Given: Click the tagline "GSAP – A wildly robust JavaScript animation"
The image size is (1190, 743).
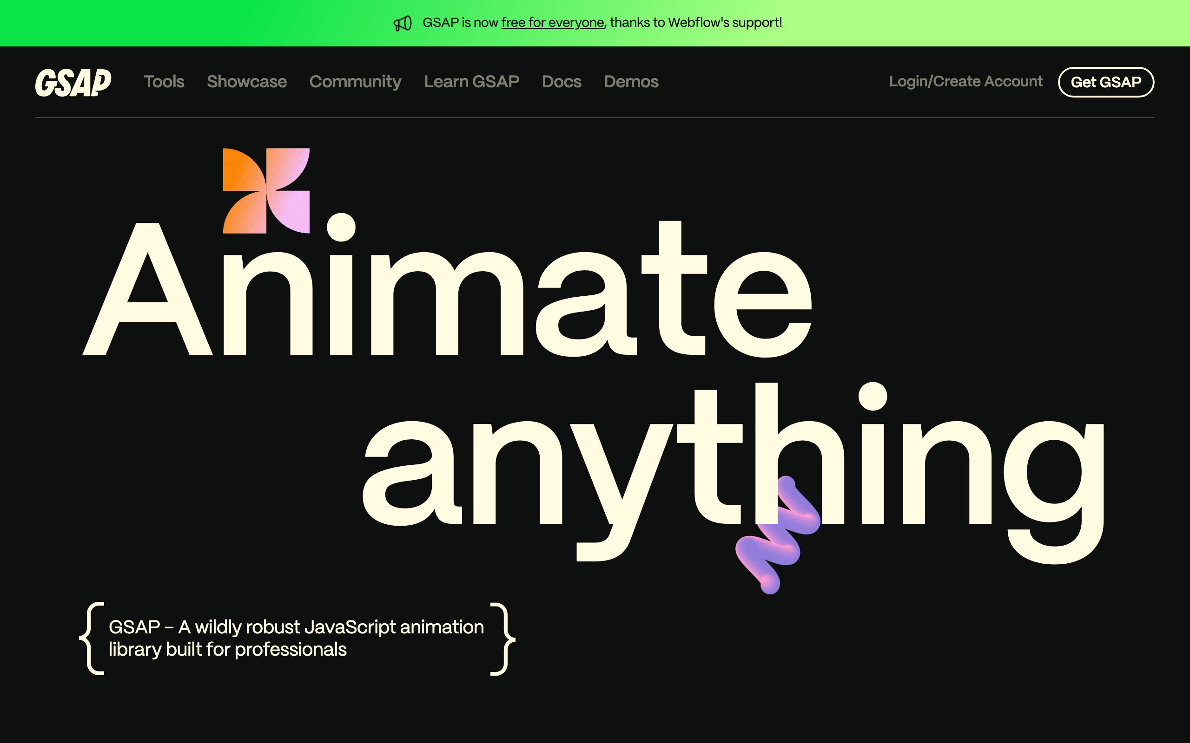Looking at the screenshot, I should tap(296, 627).
